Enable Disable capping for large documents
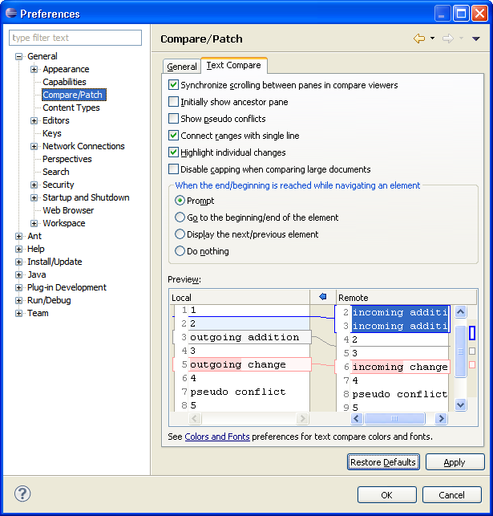493x516 pixels. pos(173,169)
